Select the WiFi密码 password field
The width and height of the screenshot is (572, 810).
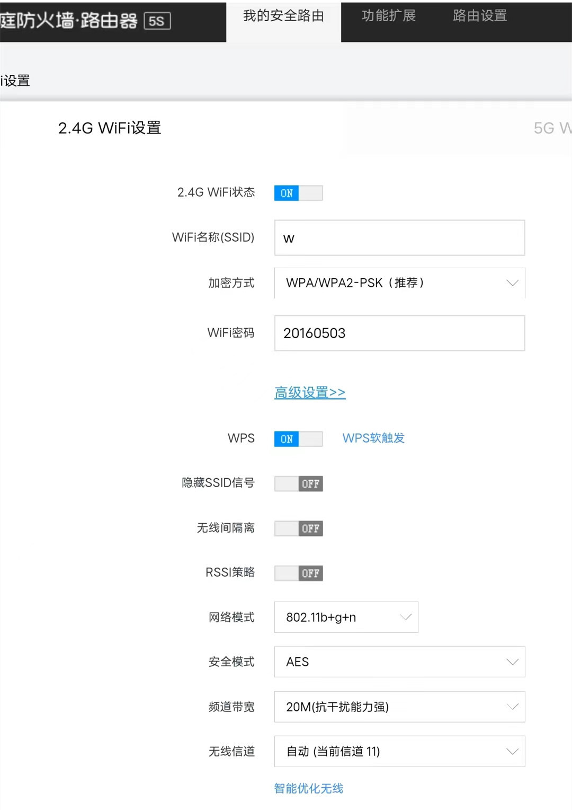pos(399,333)
